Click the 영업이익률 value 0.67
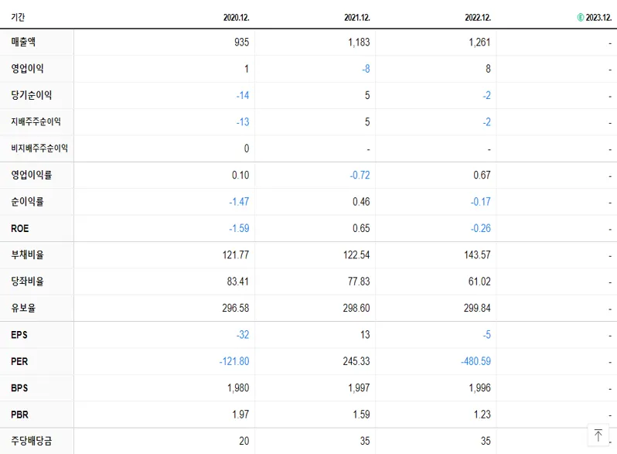This screenshot has width=617, height=454. 482,176
